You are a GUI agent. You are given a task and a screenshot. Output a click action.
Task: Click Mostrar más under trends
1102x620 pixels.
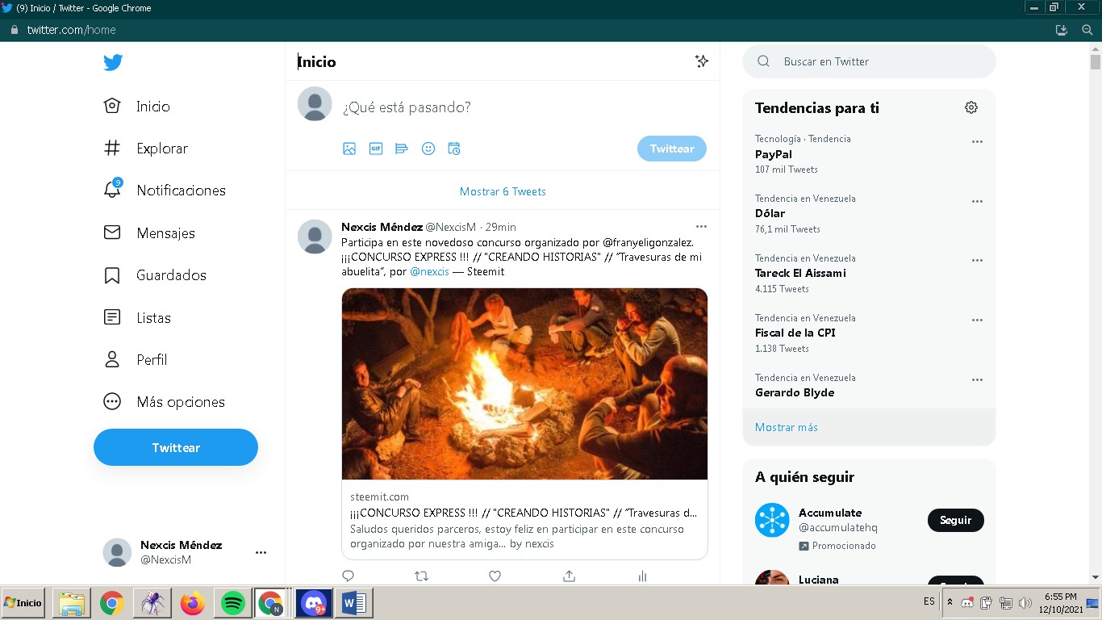tap(787, 427)
